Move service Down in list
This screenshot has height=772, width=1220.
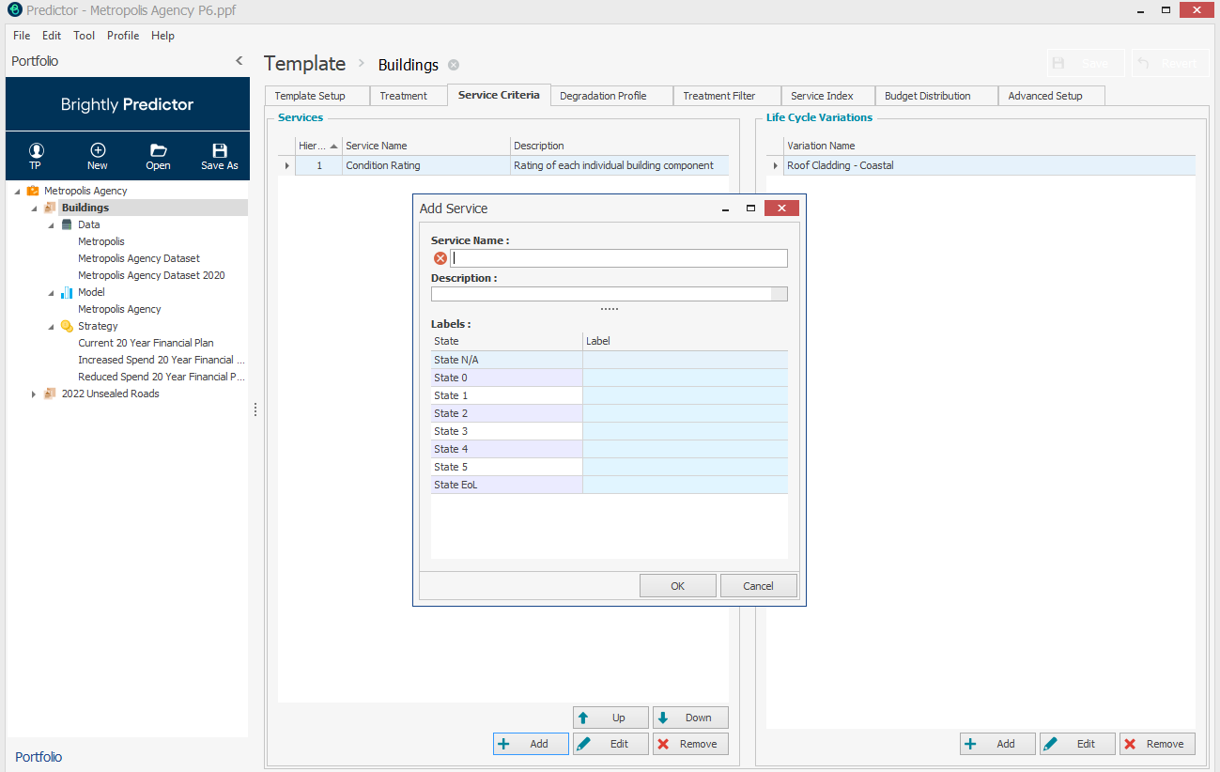click(690, 718)
